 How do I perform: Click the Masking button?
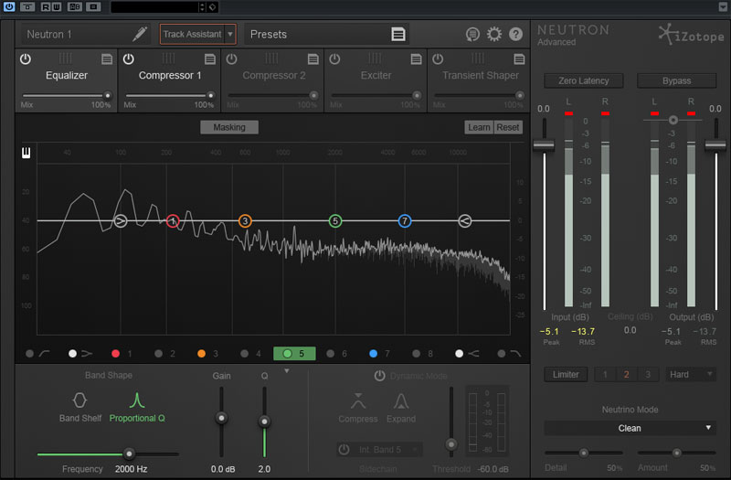point(229,127)
